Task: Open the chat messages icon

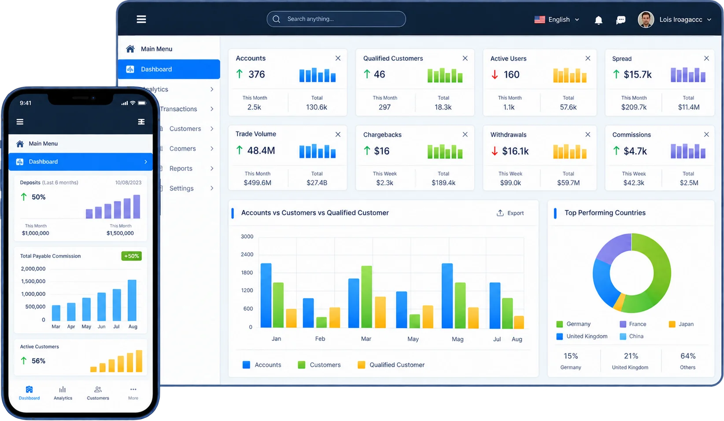Action: pyautogui.click(x=621, y=20)
